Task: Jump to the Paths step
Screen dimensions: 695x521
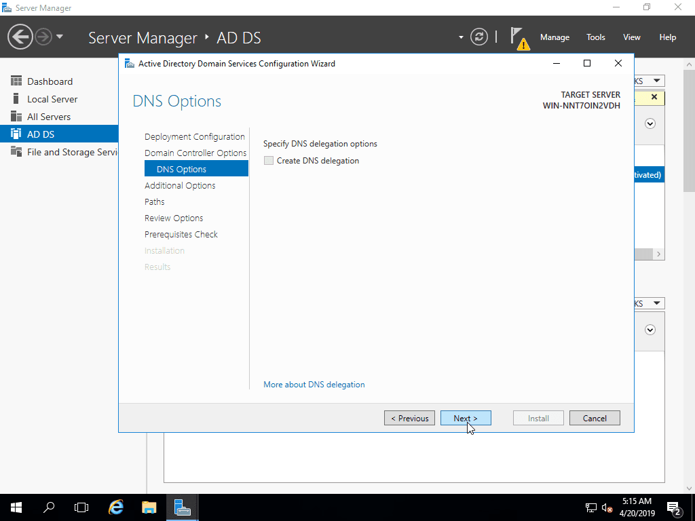Action: (x=154, y=202)
